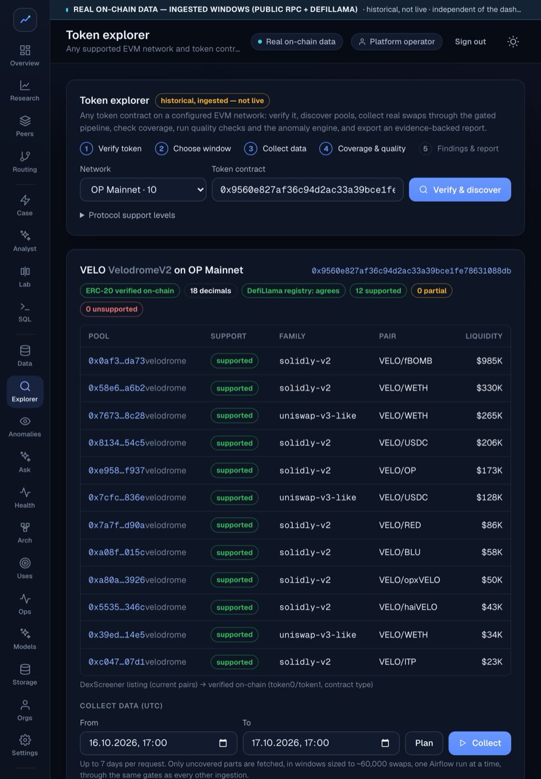Open pool 0xc047…07d1 link

click(x=117, y=662)
